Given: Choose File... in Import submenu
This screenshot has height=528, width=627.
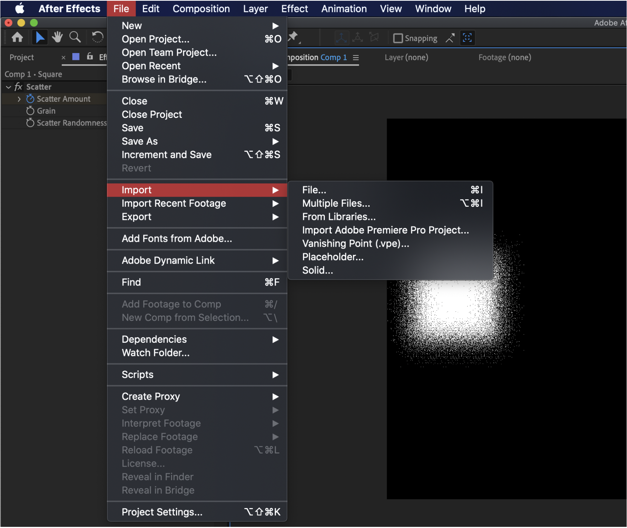Looking at the screenshot, I should 391,190.
